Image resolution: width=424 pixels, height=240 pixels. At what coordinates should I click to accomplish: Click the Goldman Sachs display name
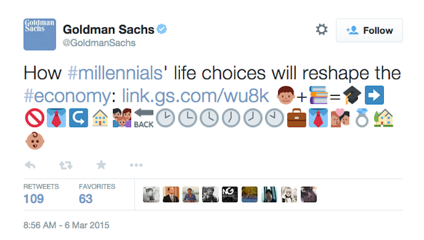[x=109, y=29]
